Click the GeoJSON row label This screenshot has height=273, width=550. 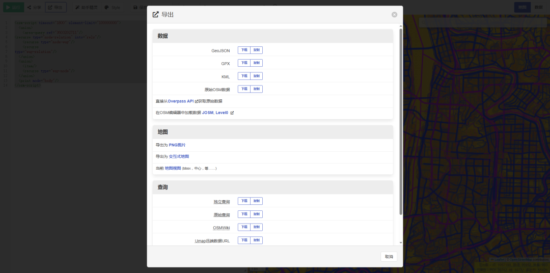coord(221,50)
